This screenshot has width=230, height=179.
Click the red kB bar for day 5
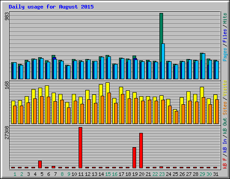point(40,164)
